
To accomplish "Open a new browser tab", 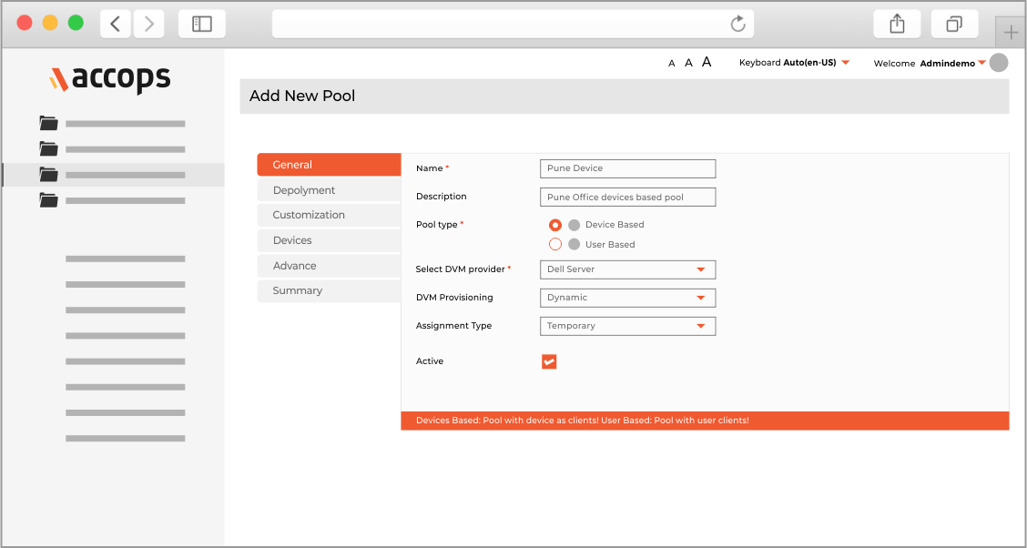I will tap(1011, 33).
